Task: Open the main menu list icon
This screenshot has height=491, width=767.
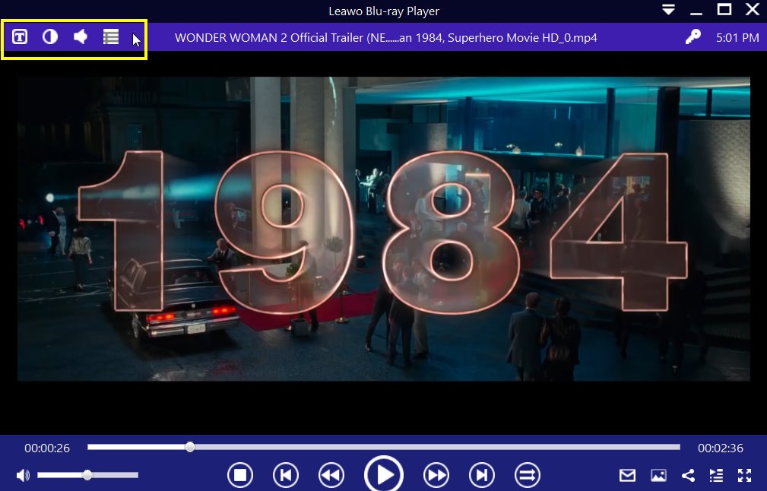Action: [111, 36]
